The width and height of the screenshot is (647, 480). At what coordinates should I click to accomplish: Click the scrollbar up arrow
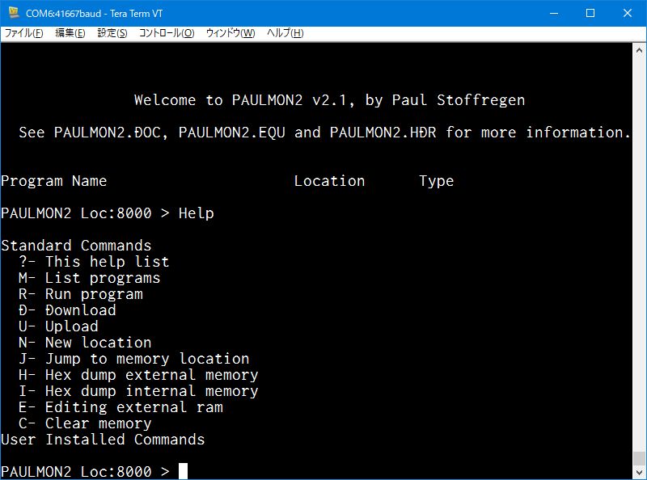point(639,50)
